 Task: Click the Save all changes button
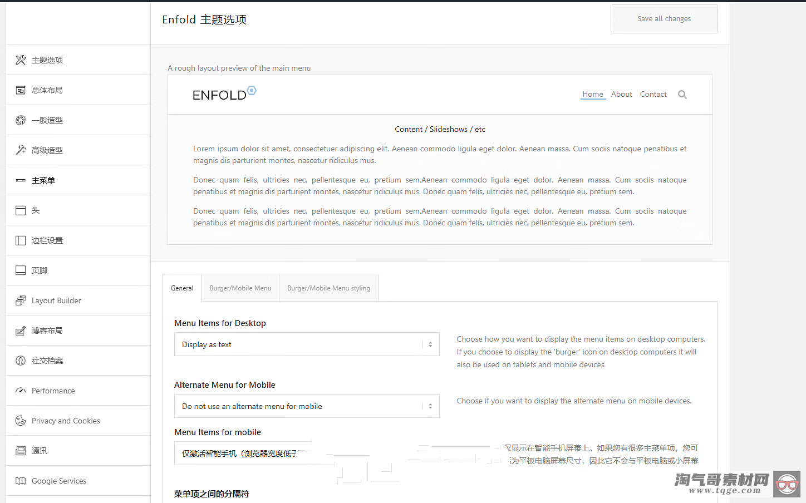664,19
